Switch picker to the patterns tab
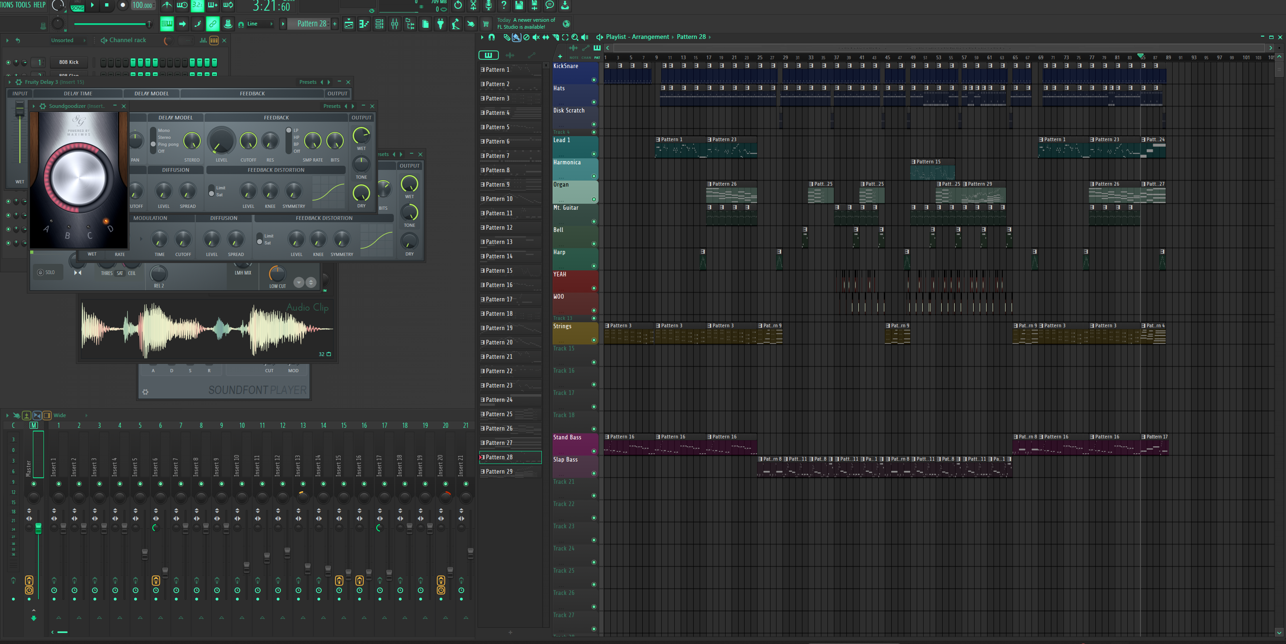The width and height of the screenshot is (1286, 644). coord(488,55)
